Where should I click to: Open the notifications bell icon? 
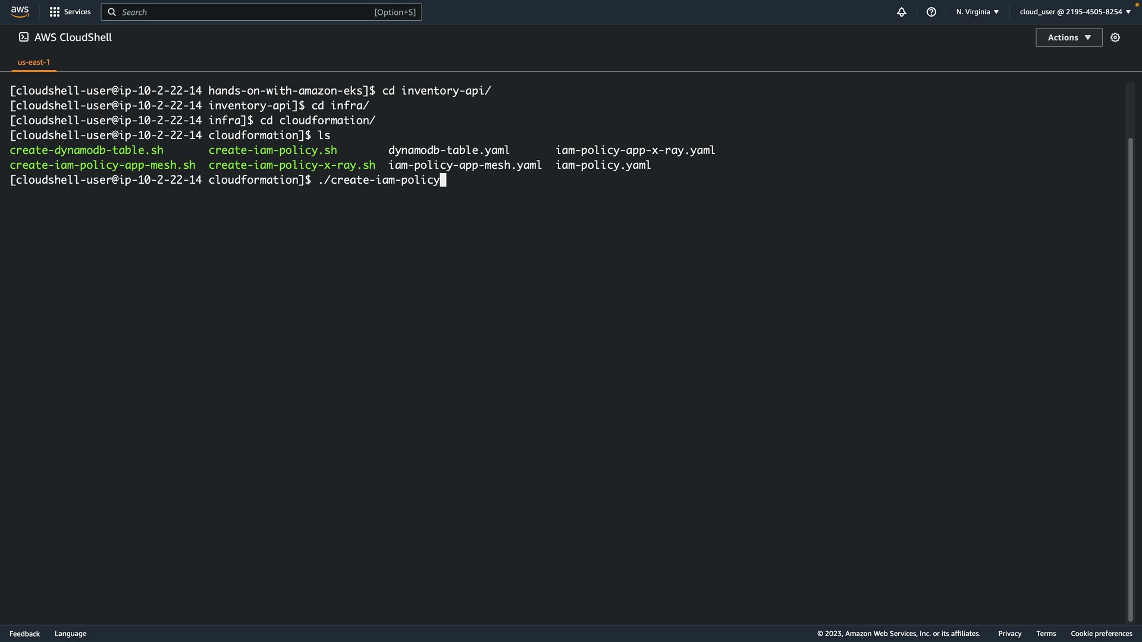[902, 12]
